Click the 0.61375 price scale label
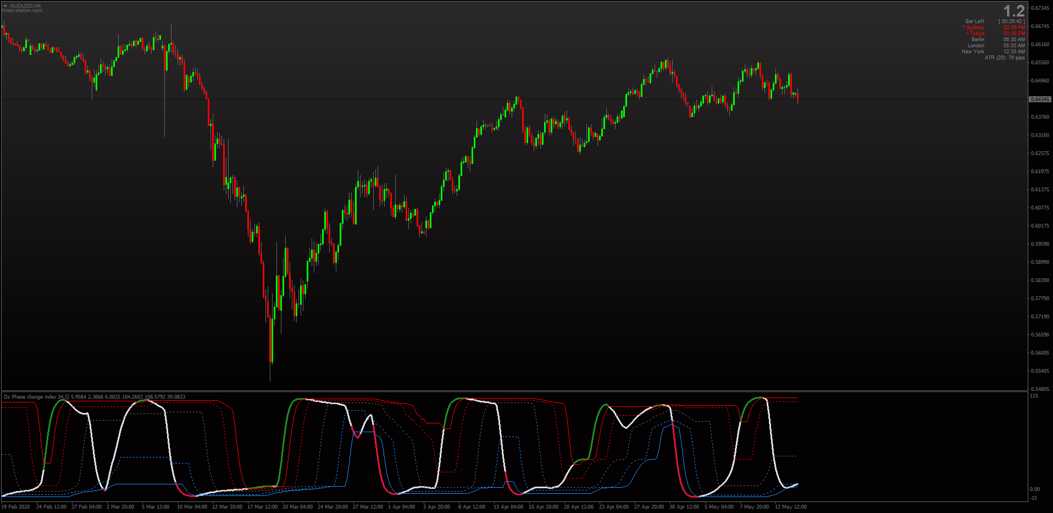The image size is (1053, 513). 1040,190
